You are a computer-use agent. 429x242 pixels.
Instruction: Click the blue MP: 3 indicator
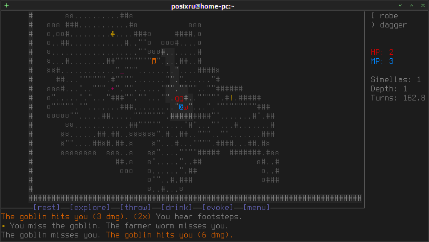tap(382, 61)
